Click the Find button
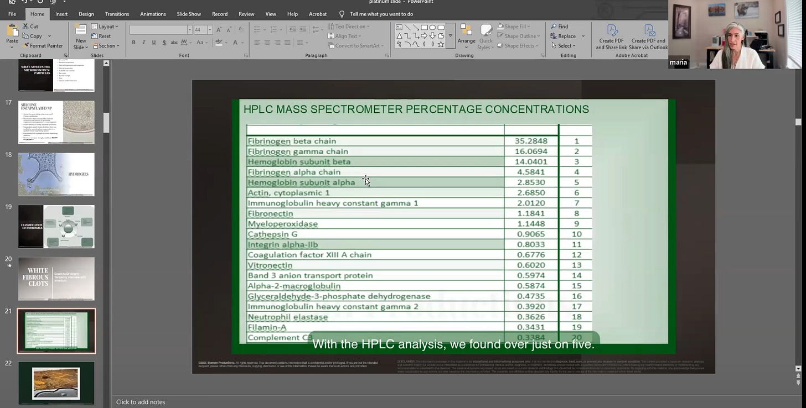 [560, 27]
